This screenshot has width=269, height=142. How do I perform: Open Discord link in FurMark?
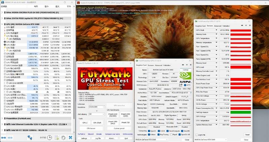click(x=91, y=134)
